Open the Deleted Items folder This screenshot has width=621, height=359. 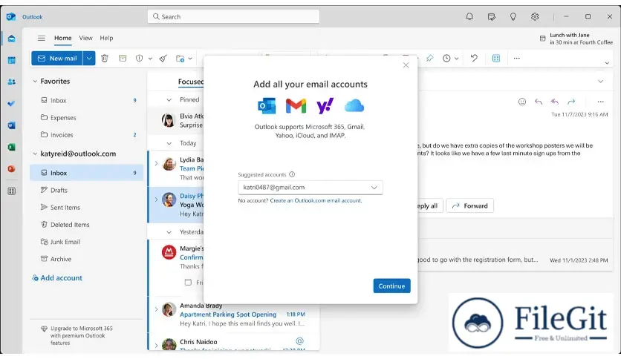(x=86, y=225)
